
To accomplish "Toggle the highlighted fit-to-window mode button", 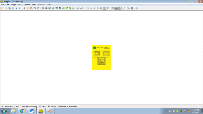I will click(x=104, y=8).
